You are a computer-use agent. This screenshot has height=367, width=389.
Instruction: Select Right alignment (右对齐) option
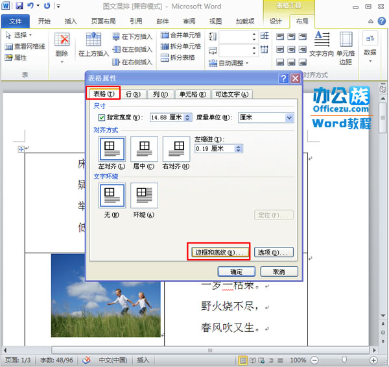[176, 149]
